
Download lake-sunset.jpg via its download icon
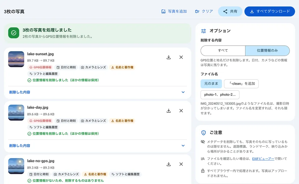(168, 57)
